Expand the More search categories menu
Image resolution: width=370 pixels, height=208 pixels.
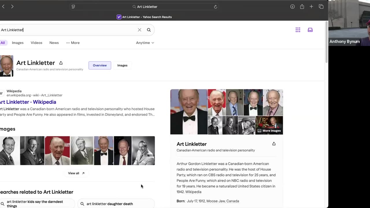pos(73,43)
